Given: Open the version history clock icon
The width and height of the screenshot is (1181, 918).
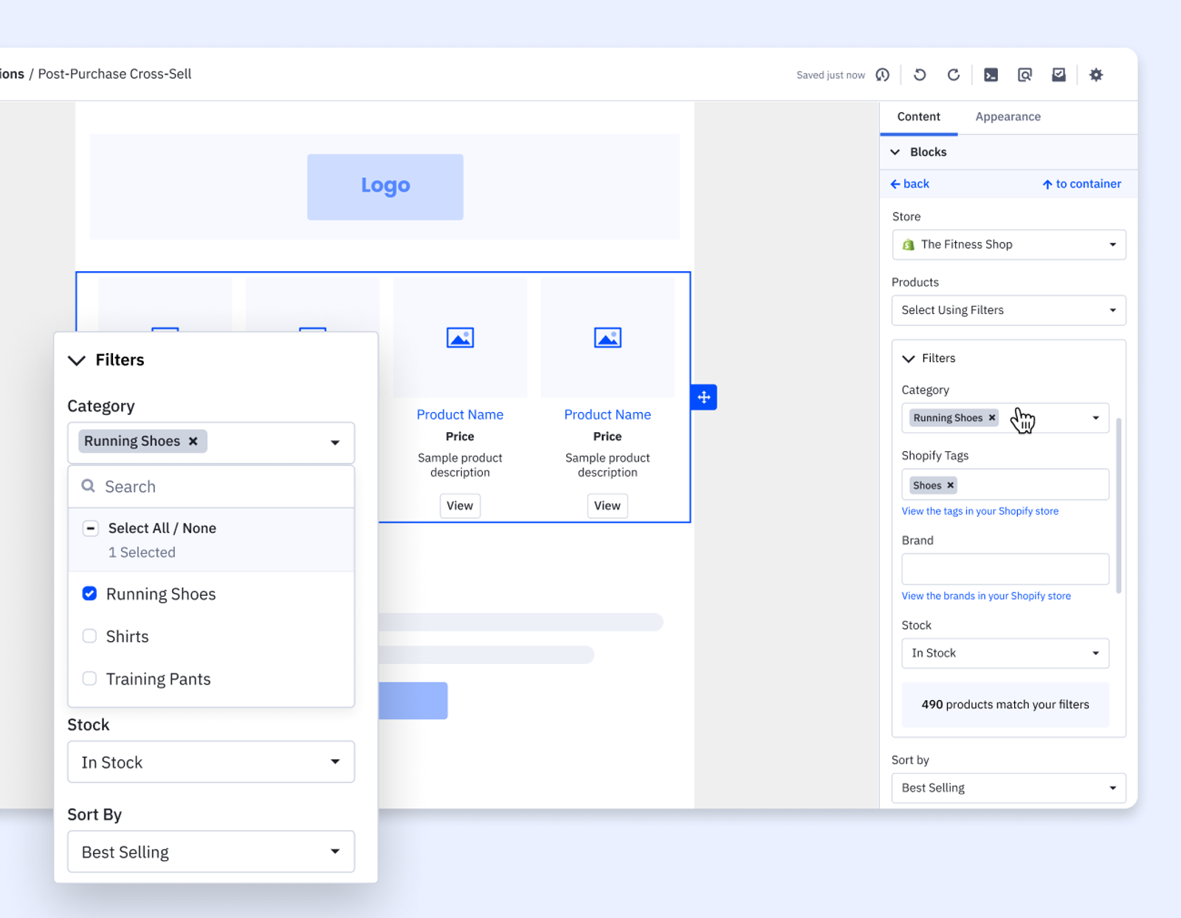Looking at the screenshot, I should tap(882, 75).
